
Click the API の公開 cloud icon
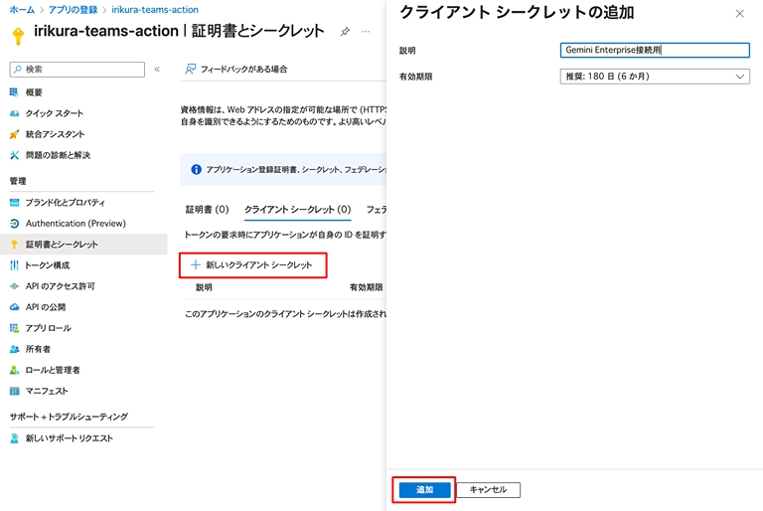click(x=14, y=307)
